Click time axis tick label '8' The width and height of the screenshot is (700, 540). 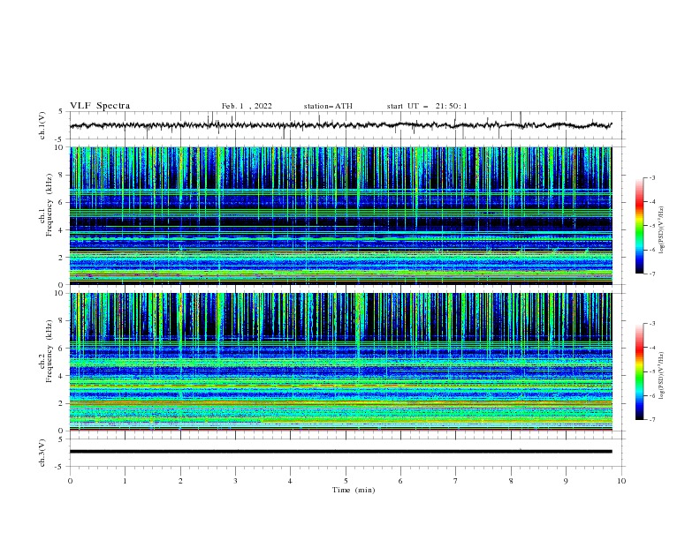point(511,481)
